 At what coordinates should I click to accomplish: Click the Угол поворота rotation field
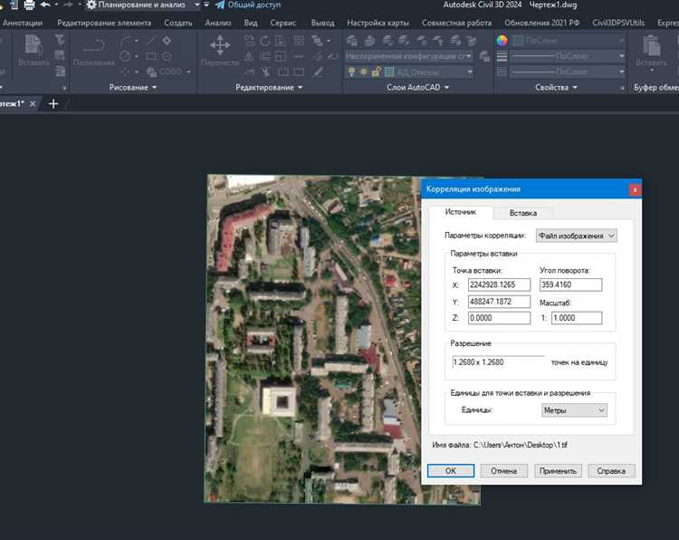[570, 284]
